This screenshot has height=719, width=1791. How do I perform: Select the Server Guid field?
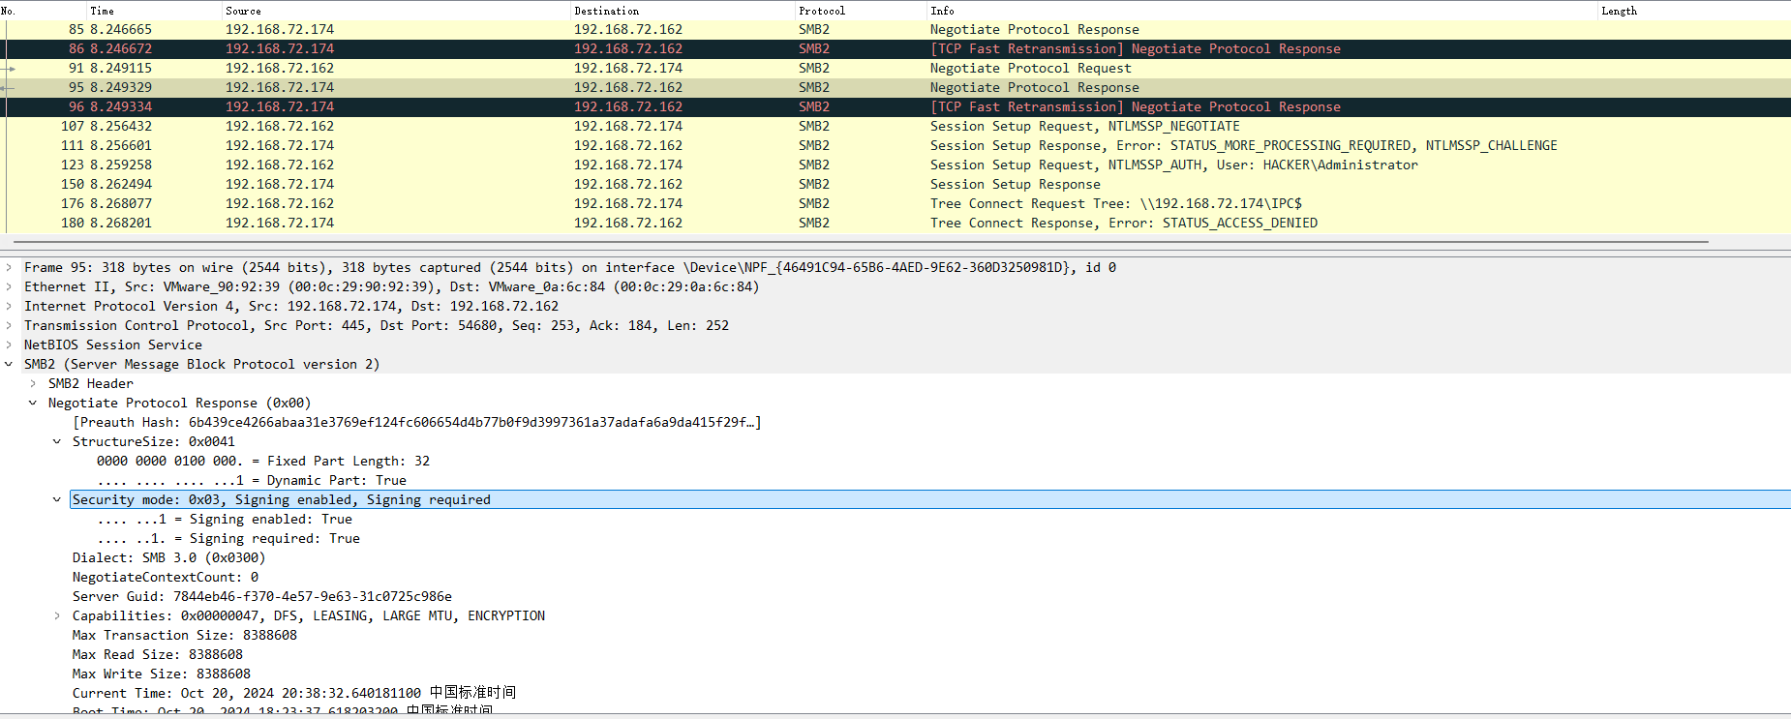point(262,597)
